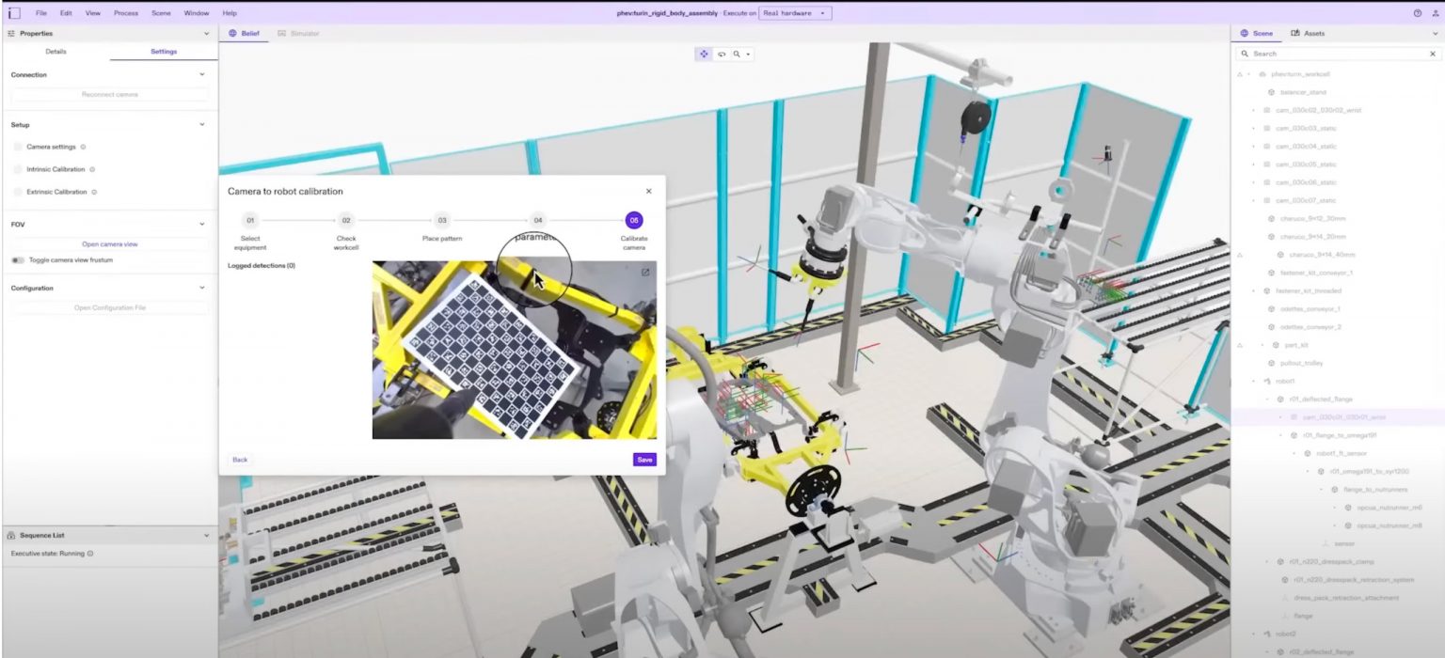This screenshot has width=1445, height=658.
Task: Open the Scene panel
Action: 1261,33
